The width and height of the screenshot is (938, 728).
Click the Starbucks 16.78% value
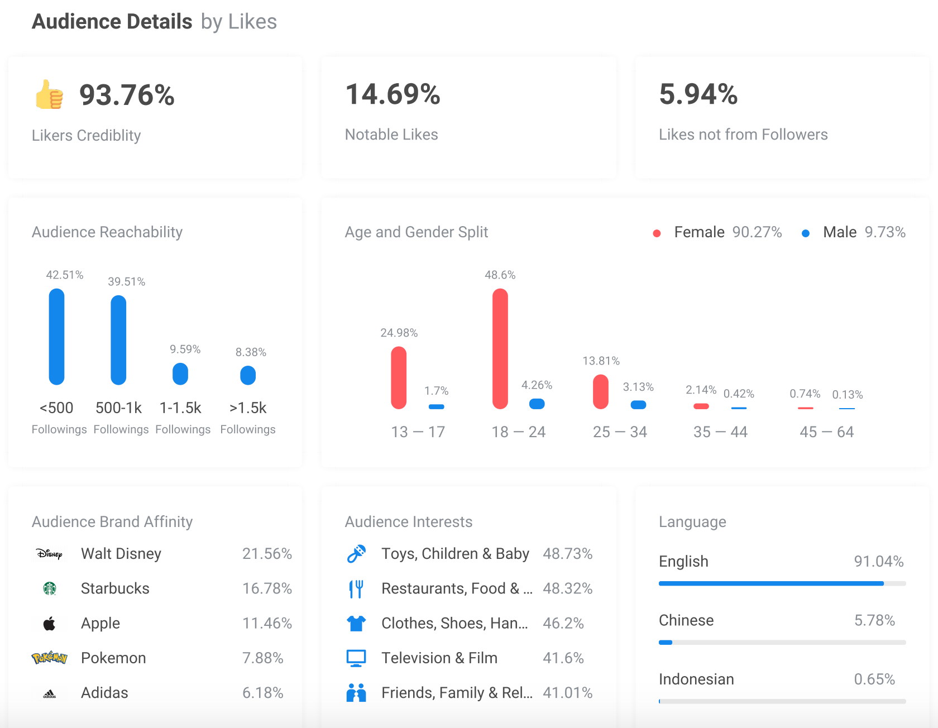pos(267,588)
